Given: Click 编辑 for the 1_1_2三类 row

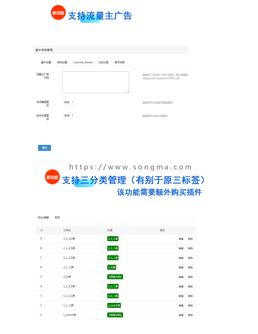Looking at the screenshot, I should (181, 287).
